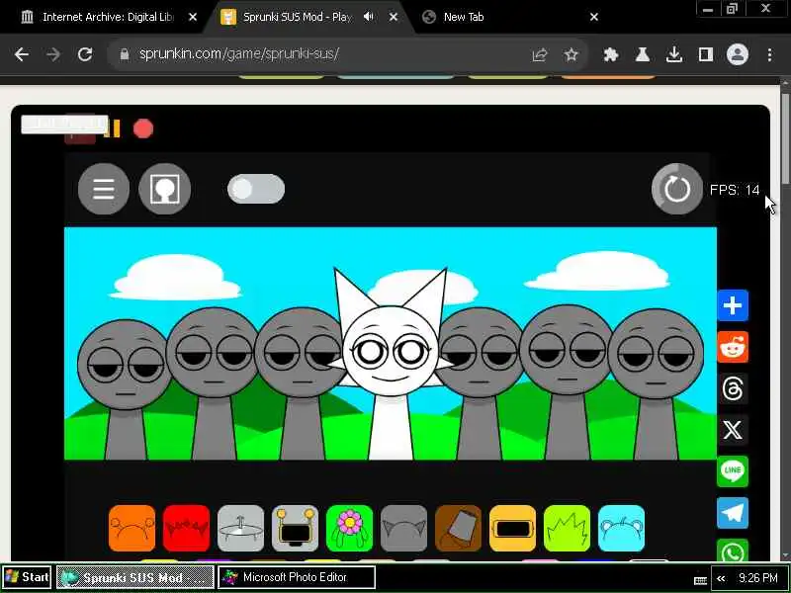Screen dimensions: 791x593
Task: Reload the sprunkin.com page
Action: click(x=85, y=54)
